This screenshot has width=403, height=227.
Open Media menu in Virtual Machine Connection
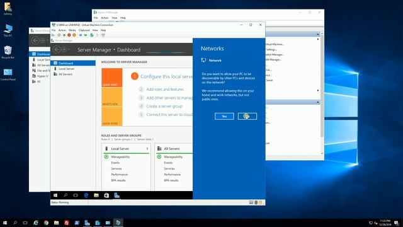(72, 30)
